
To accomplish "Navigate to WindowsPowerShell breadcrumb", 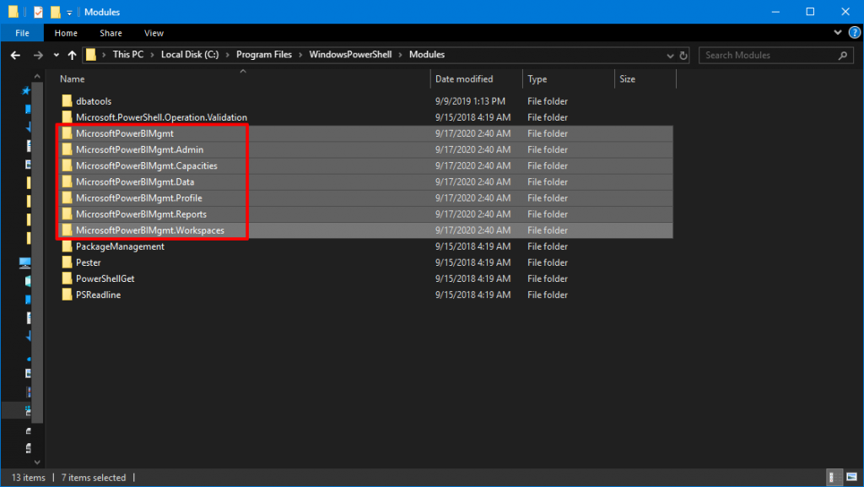I will point(350,55).
